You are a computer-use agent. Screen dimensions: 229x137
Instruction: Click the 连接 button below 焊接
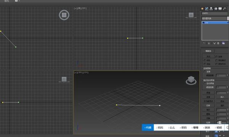click(x=208, y=97)
